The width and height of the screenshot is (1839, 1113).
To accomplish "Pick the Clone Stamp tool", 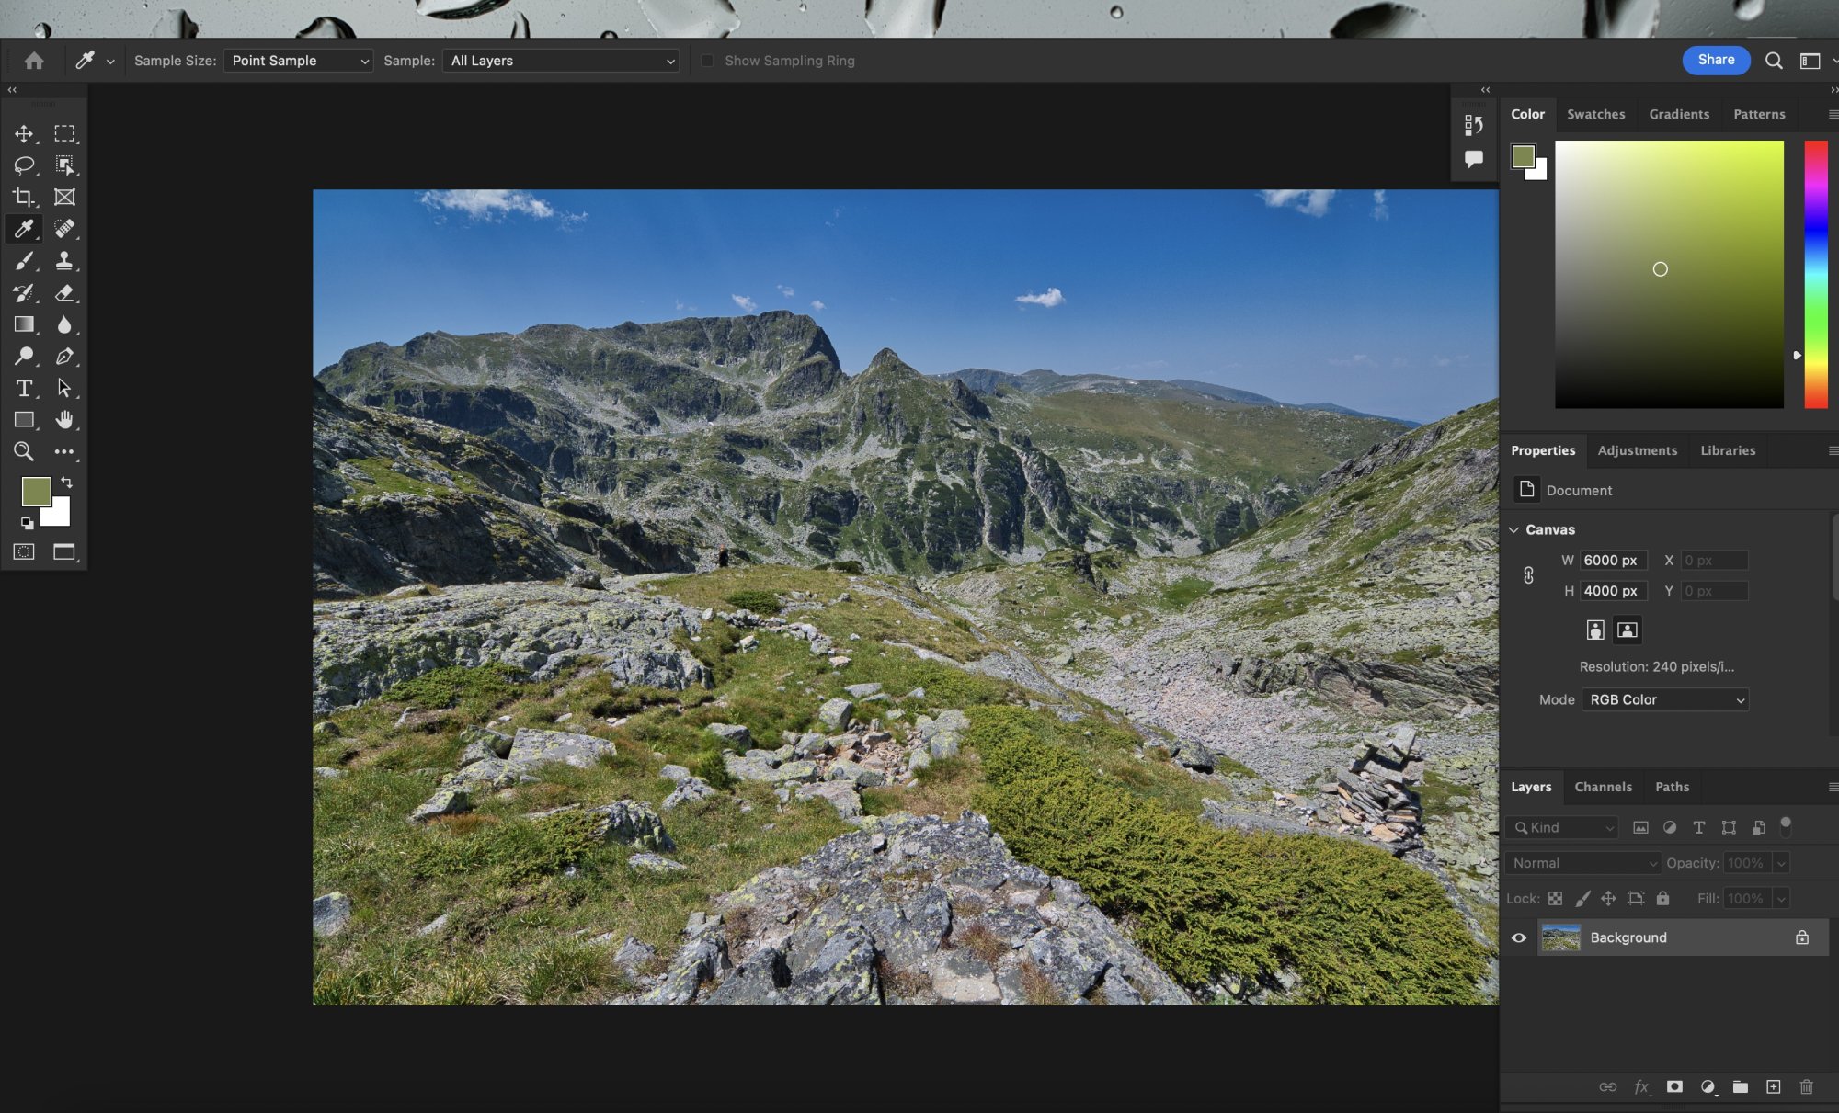I will pos(64,261).
